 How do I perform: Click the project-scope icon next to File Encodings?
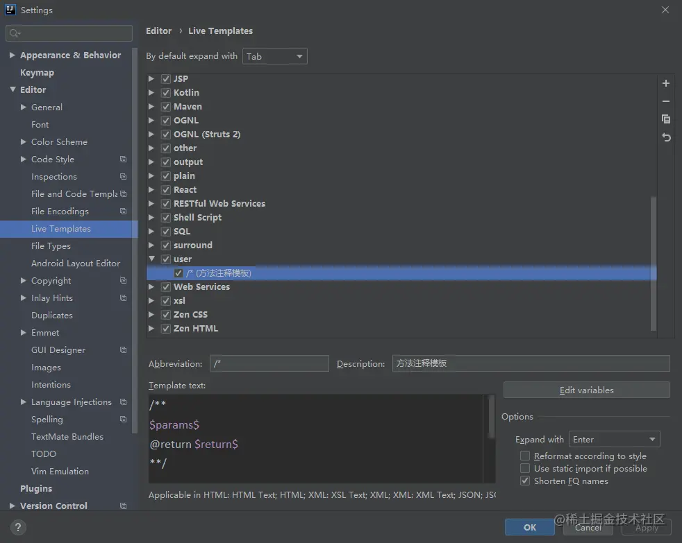[123, 212]
